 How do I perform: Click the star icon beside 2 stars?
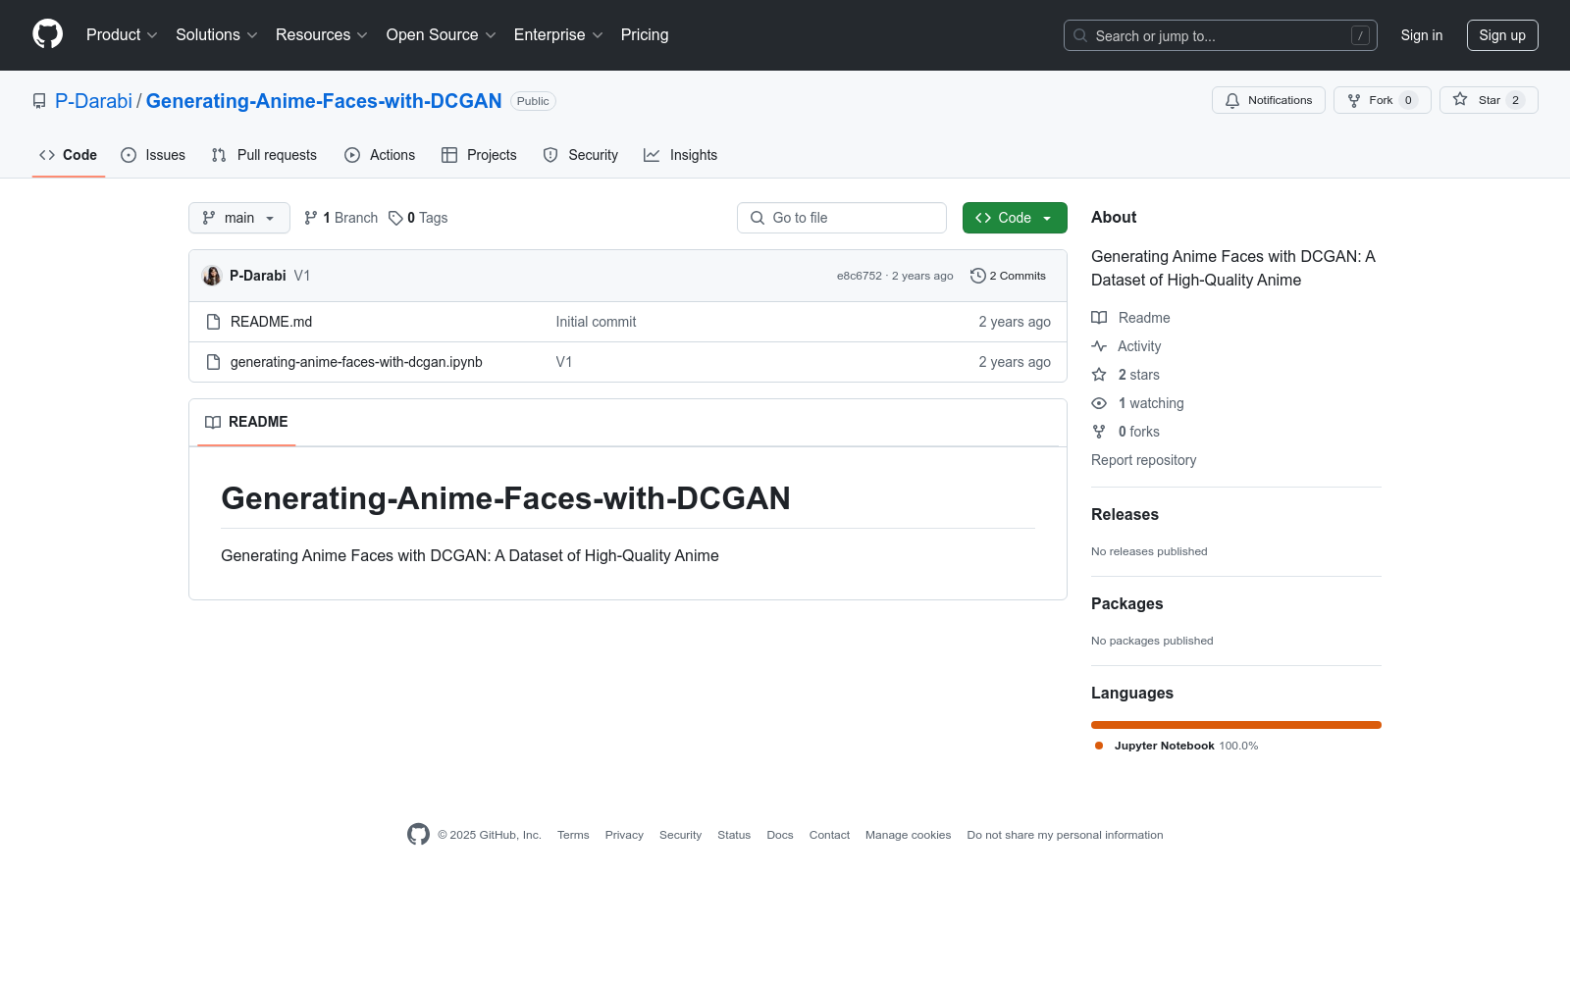pyautogui.click(x=1099, y=375)
